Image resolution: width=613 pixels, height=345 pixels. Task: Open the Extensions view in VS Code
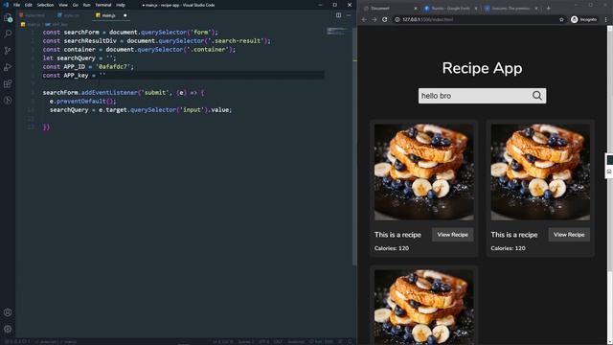click(x=8, y=83)
